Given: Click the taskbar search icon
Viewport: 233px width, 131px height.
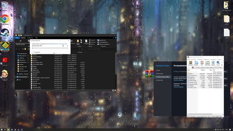Looking at the screenshot, I should [5, 130].
